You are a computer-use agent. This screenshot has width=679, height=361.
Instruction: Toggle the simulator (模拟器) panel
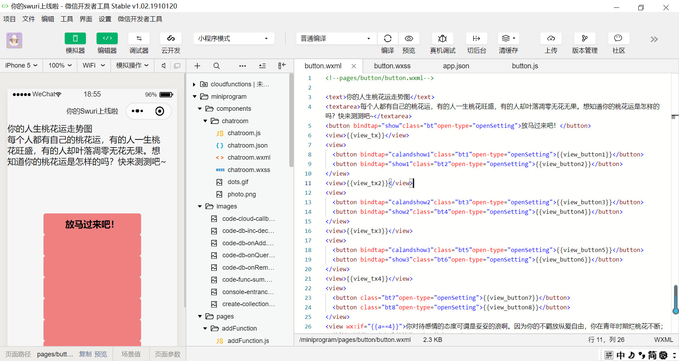click(x=75, y=39)
